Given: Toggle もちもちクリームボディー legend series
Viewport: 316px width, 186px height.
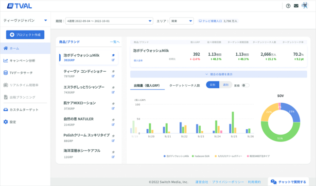Looking at the screenshot, I should pos(228,156).
